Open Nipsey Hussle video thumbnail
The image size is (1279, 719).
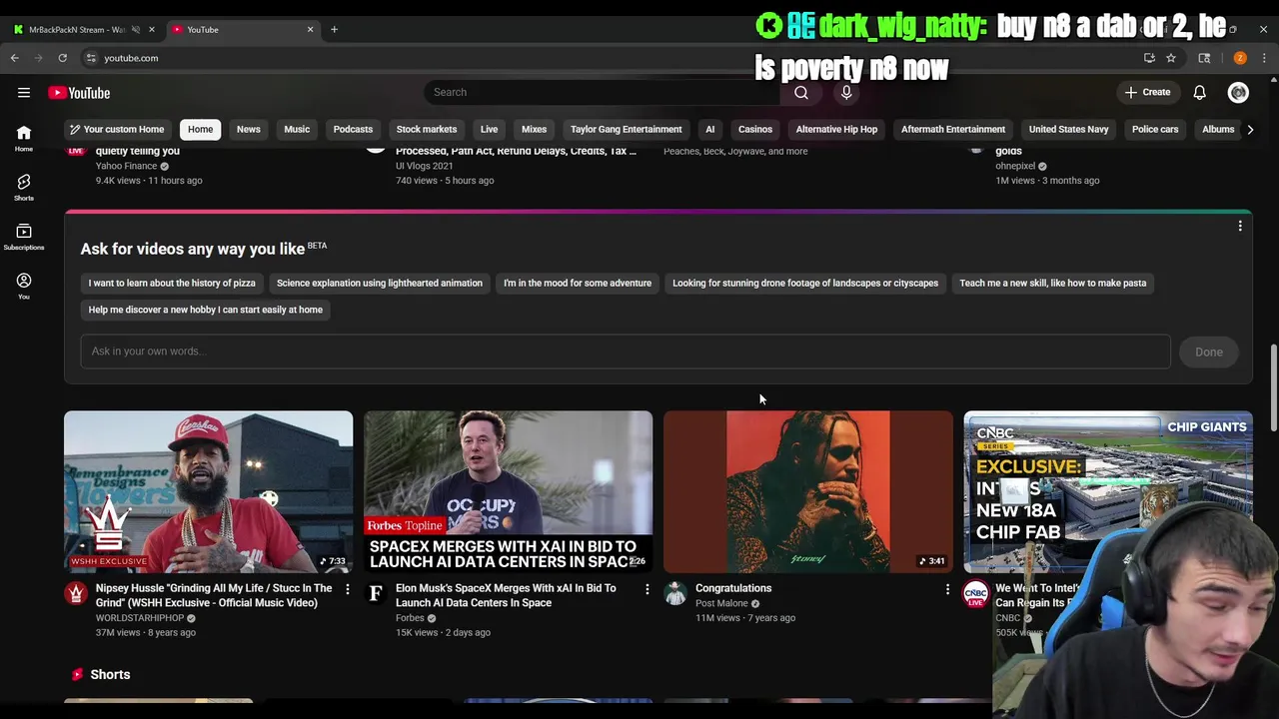tap(209, 491)
